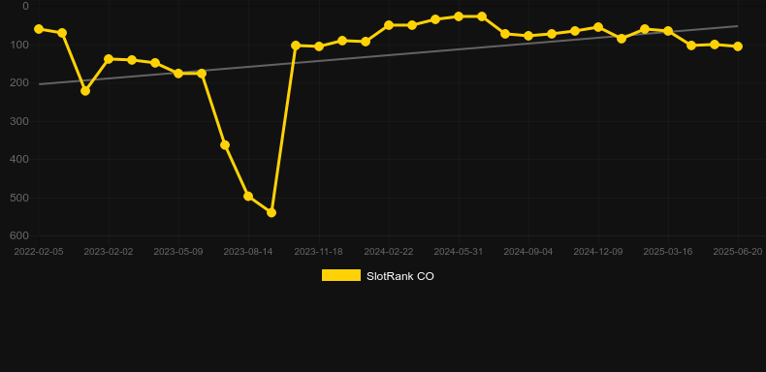Click the data point above 2023-11-18

pyautogui.click(x=319, y=46)
